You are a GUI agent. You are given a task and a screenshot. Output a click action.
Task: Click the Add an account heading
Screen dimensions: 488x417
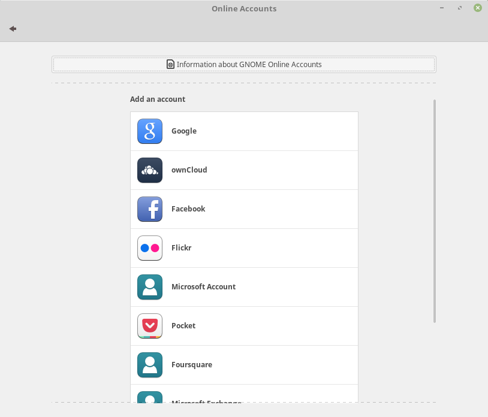pos(158,99)
